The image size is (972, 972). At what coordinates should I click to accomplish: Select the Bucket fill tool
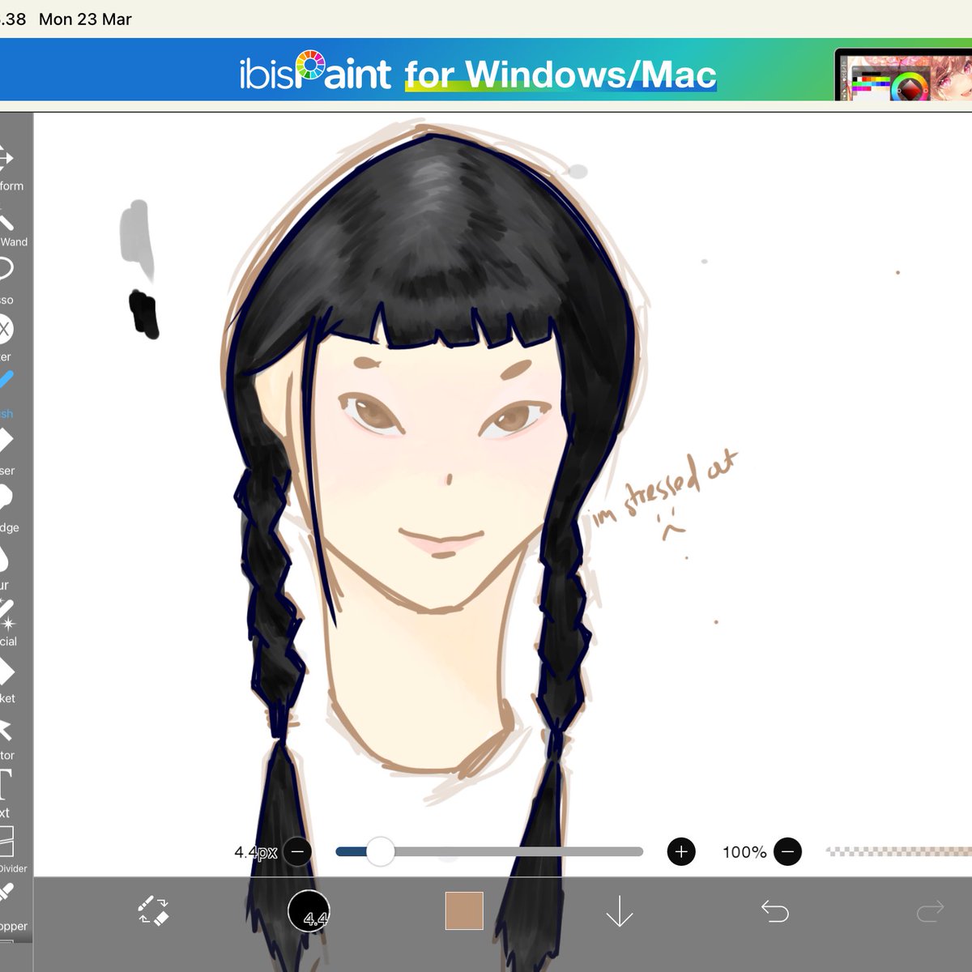[x=8, y=679]
